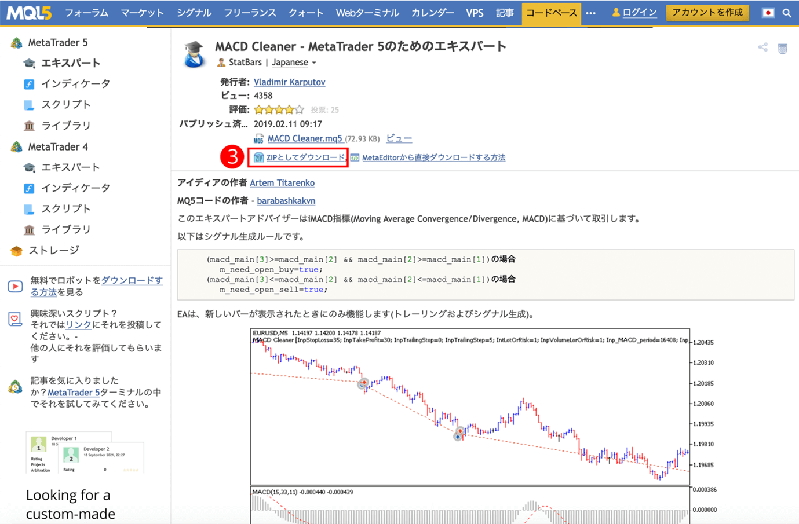Click the bookmark icon beside share
This screenshot has width=799, height=524.
tap(782, 48)
